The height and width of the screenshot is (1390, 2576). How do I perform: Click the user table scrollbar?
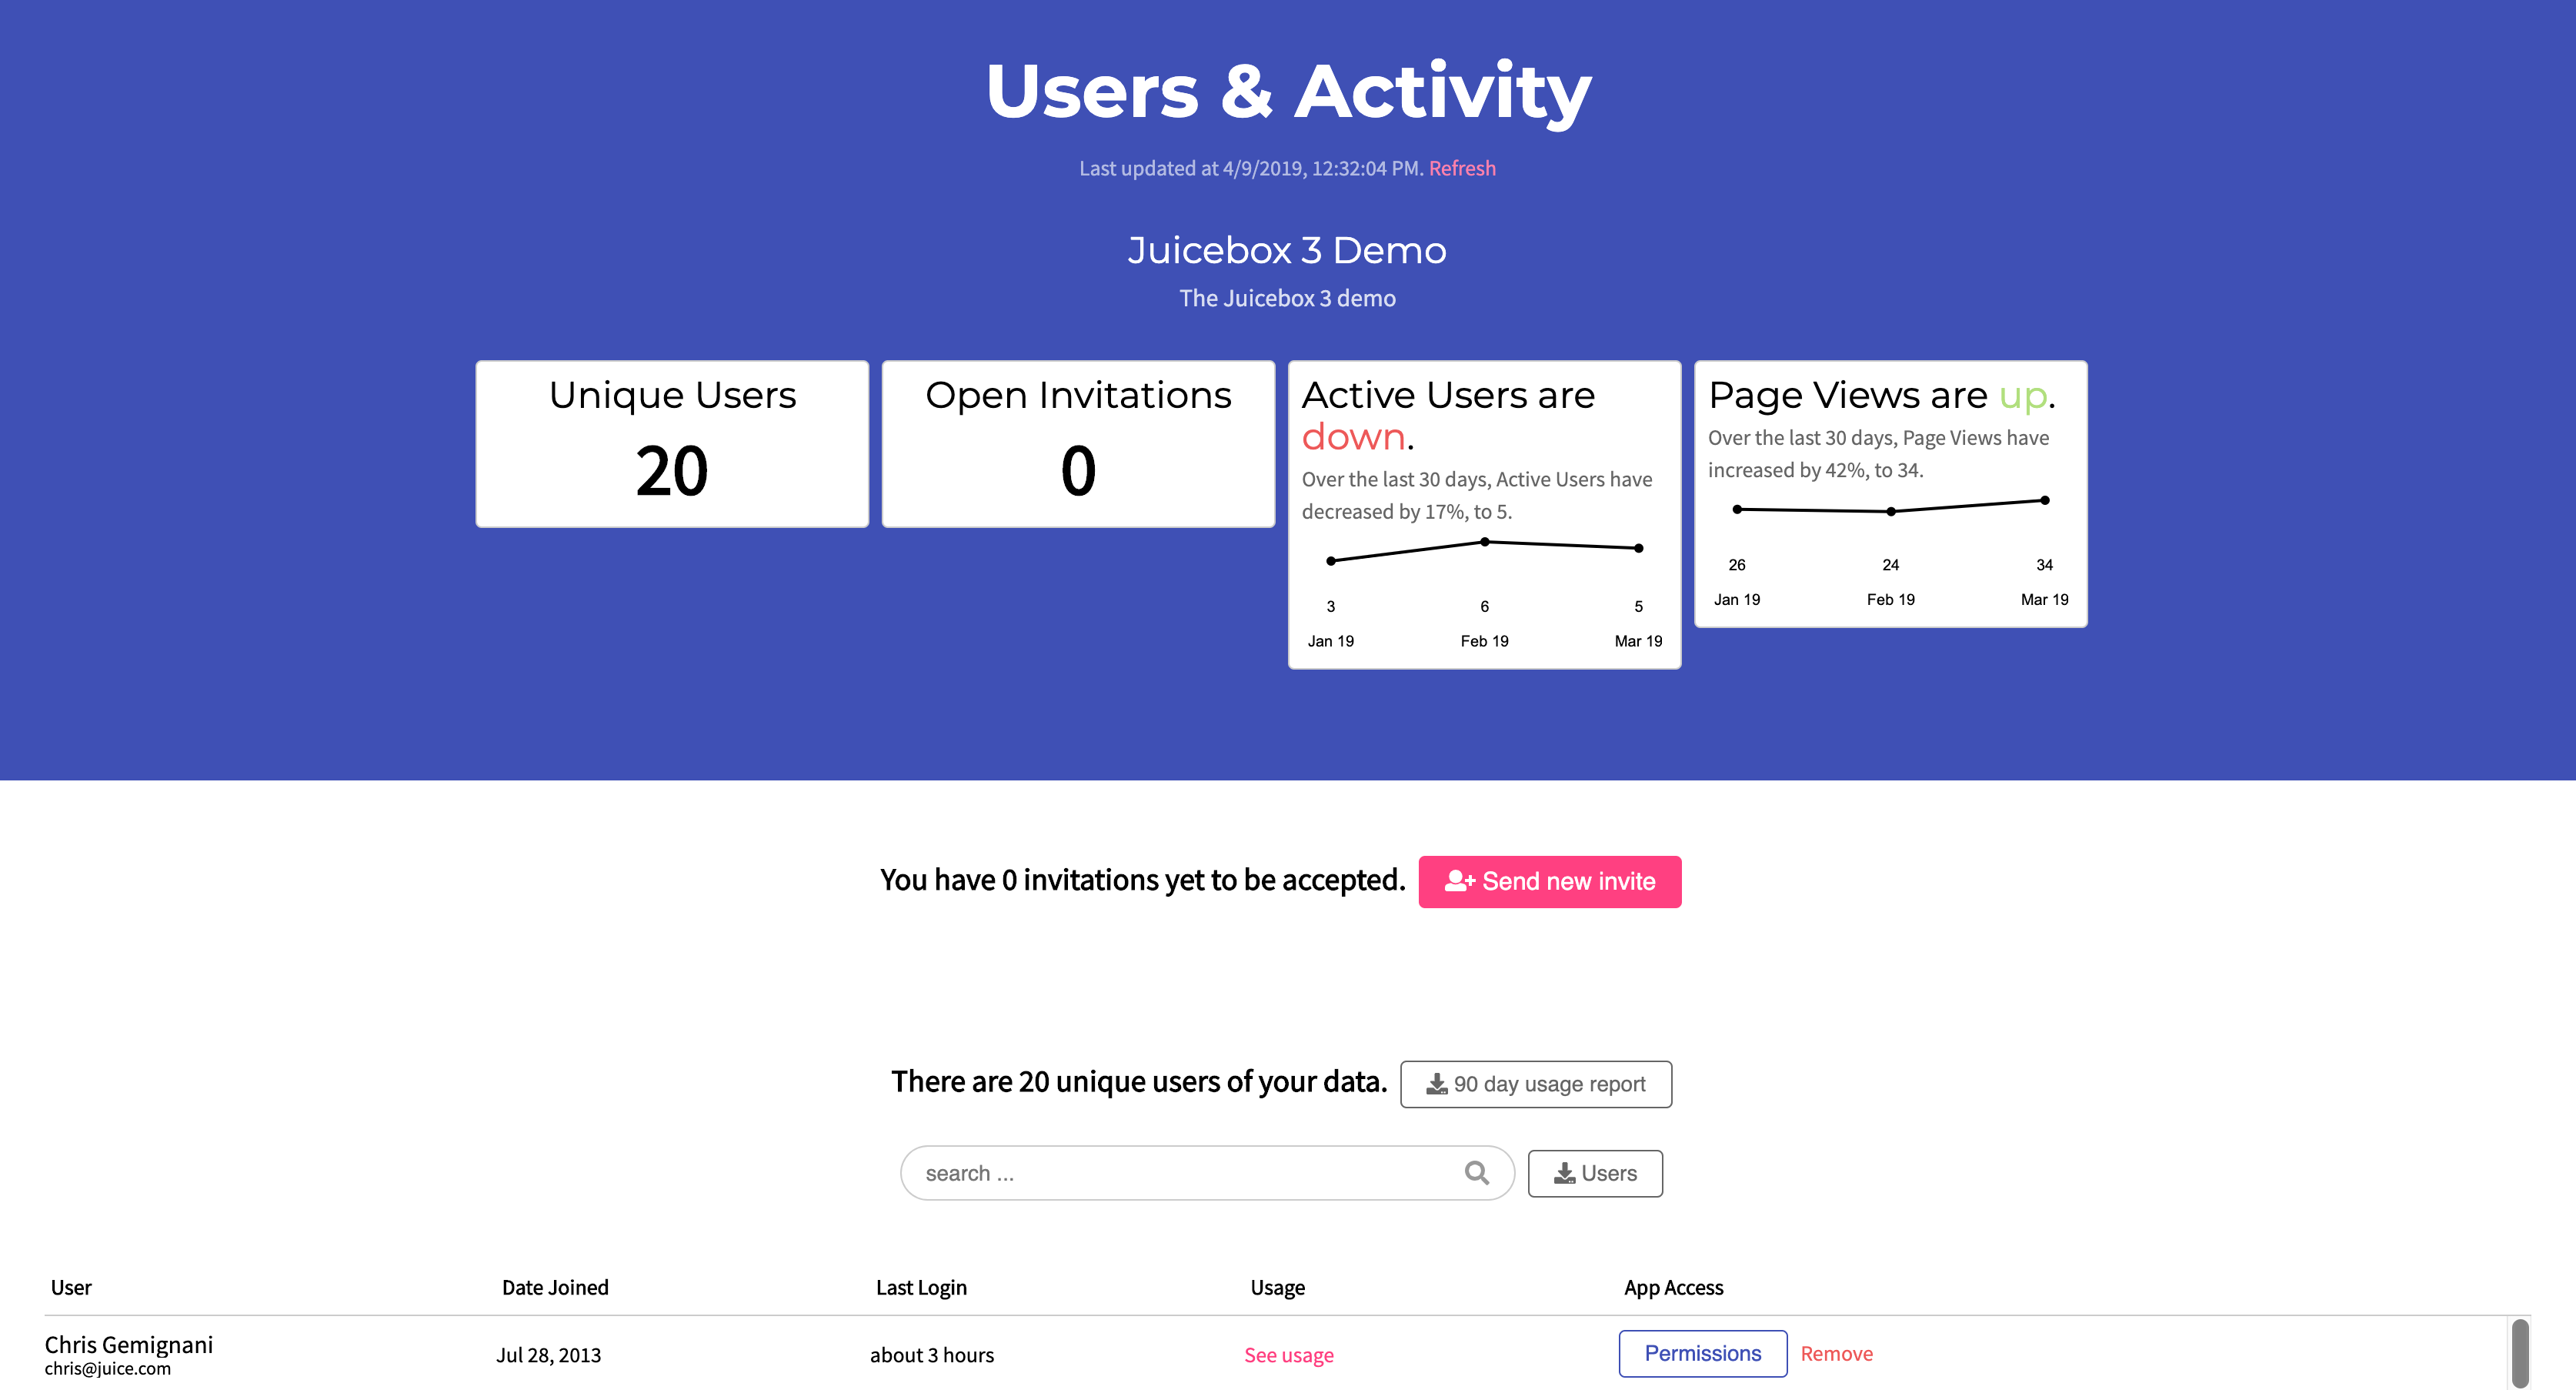tap(2519, 1353)
